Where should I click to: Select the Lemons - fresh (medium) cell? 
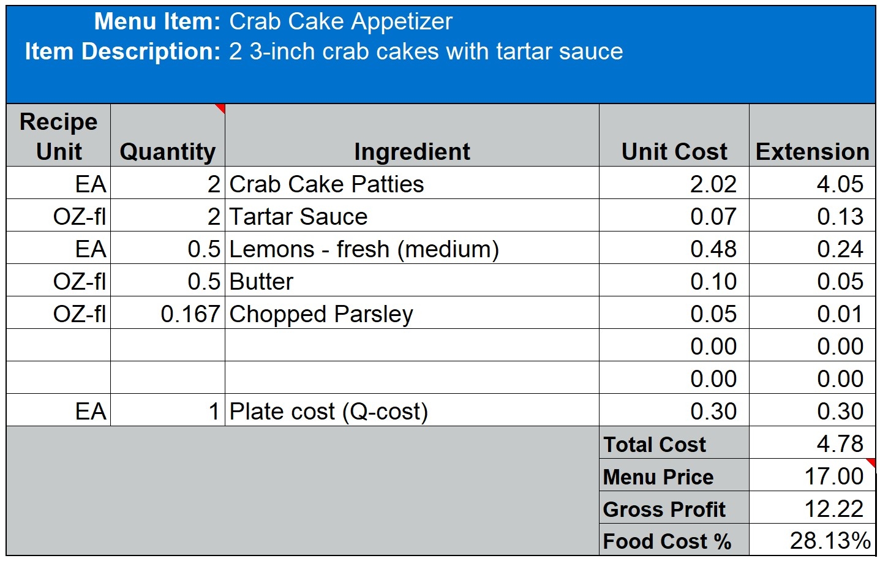pos(364,249)
